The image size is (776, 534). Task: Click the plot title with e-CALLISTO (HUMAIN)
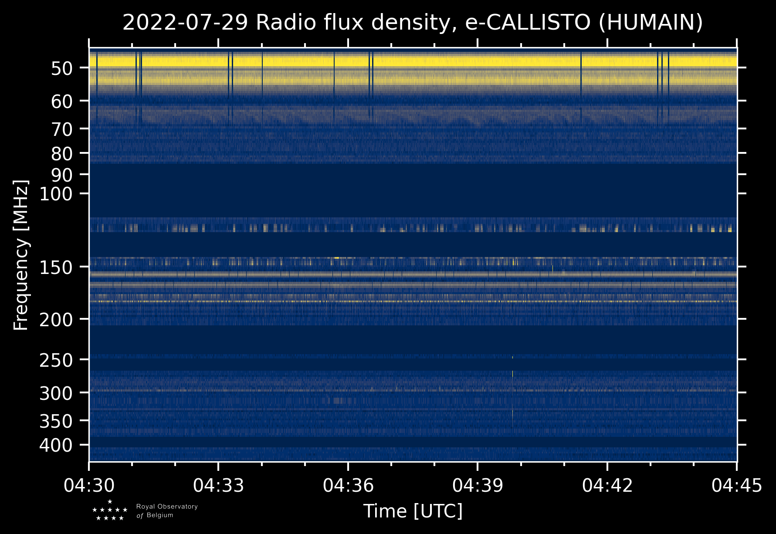click(x=413, y=23)
